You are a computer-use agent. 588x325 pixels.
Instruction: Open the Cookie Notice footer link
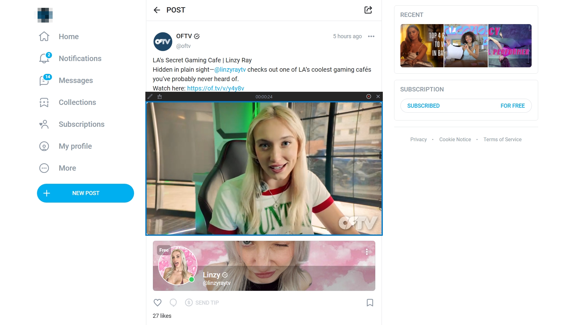point(455,140)
